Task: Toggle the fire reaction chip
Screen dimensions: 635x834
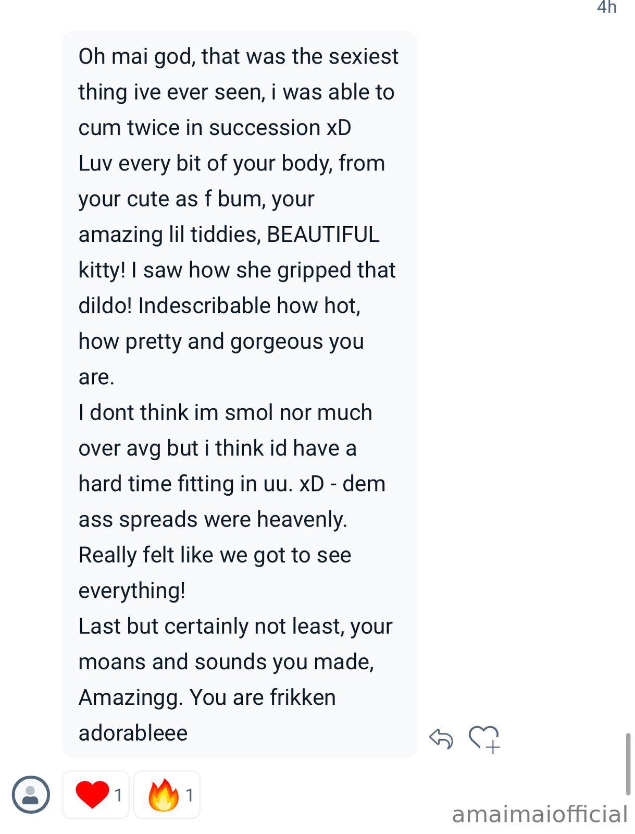Action: point(167,795)
